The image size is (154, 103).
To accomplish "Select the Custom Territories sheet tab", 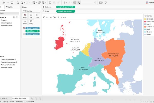I will (19, 98).
